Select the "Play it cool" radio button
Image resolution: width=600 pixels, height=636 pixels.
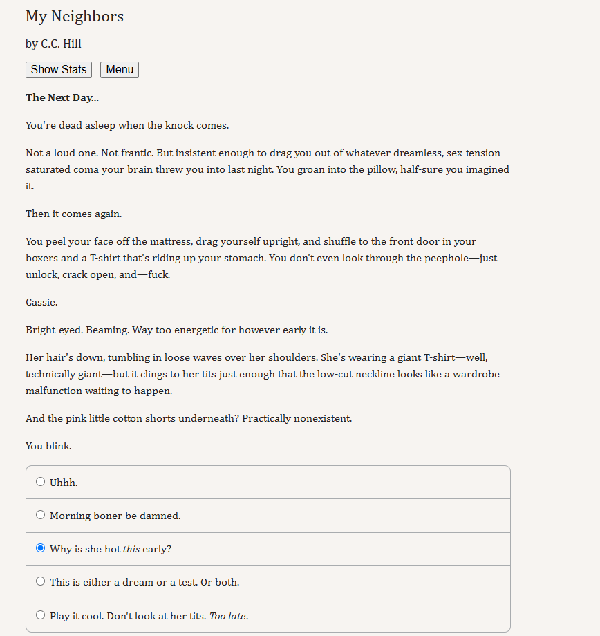(x=41, y=615)
